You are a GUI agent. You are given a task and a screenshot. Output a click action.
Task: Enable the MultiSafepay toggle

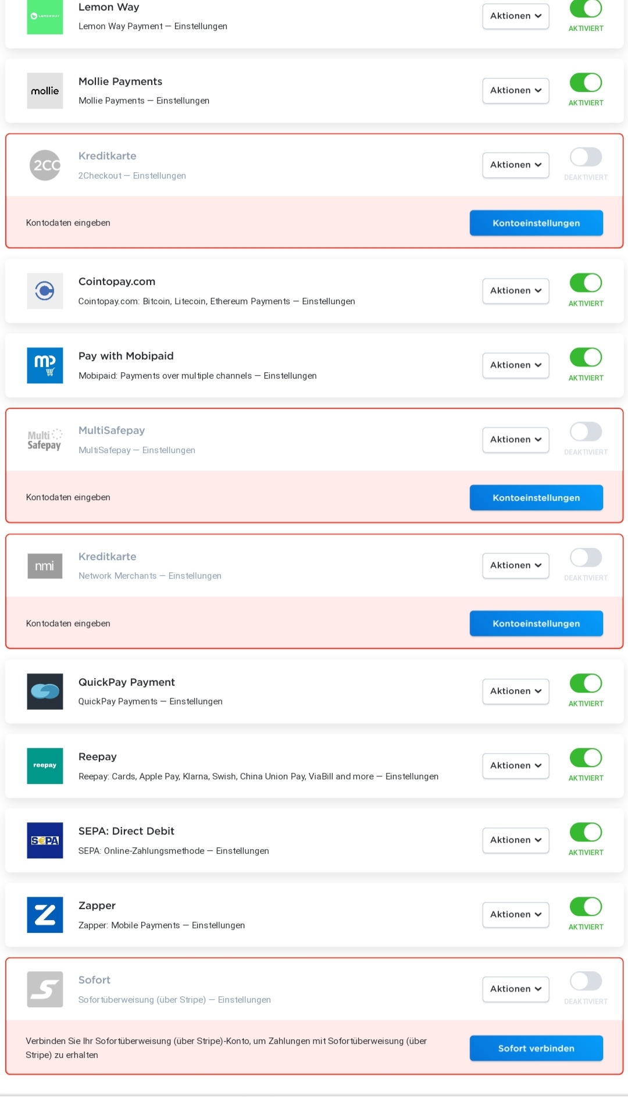tap(586, 433)
